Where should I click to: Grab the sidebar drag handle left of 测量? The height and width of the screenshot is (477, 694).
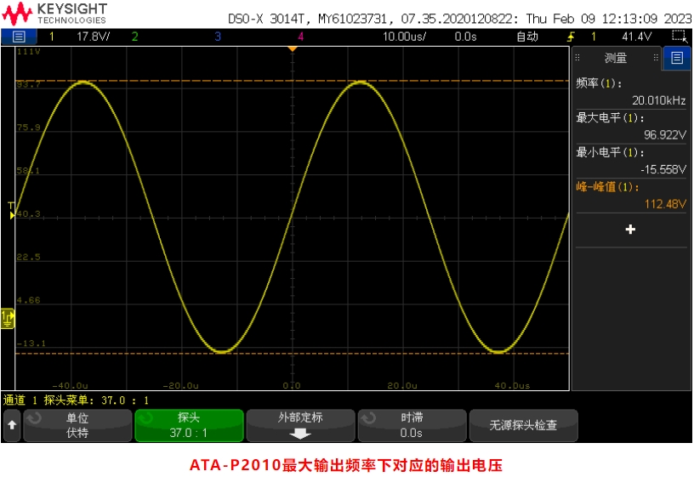pyautogui.click(x=577, y=58)
